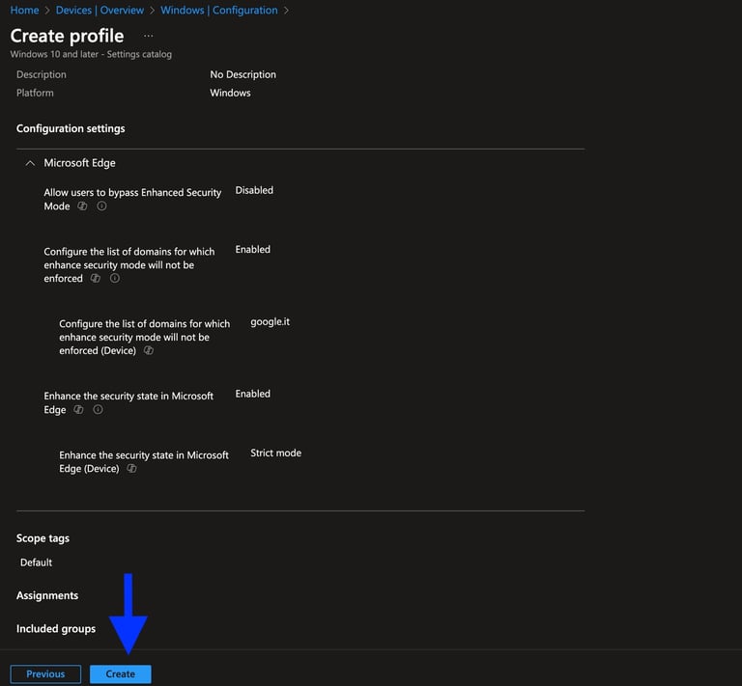Open the ellipsis menu next to Create profile
Viewport: 742px width, 686px height.
click(149, 36)
